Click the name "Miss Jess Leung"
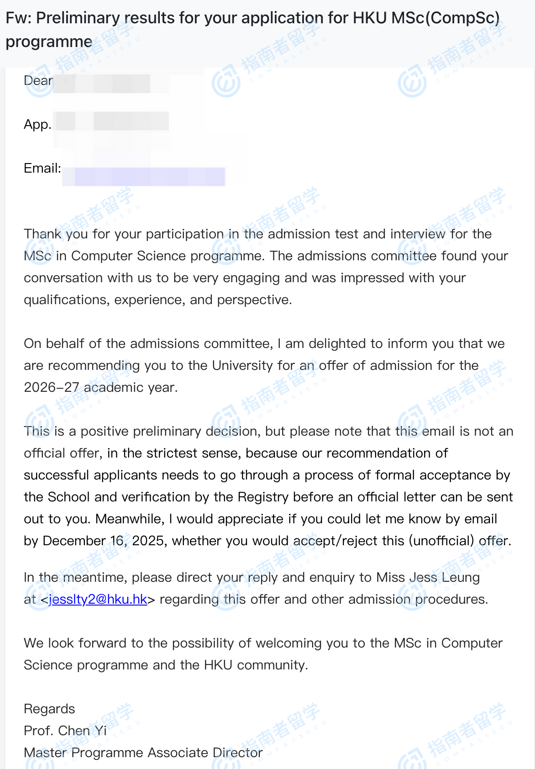535x769 pixels. (428, 577)
